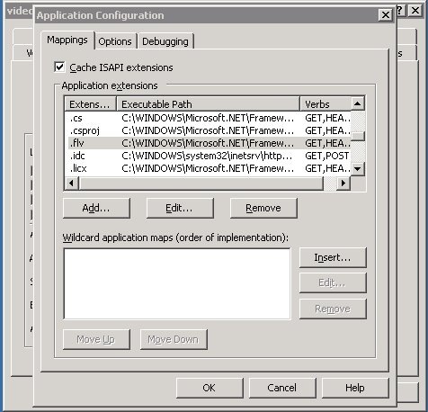The width and height of the screenshot is (428, 412).
Task: Open the Debugging tab
Action: [x=165, y=41]
